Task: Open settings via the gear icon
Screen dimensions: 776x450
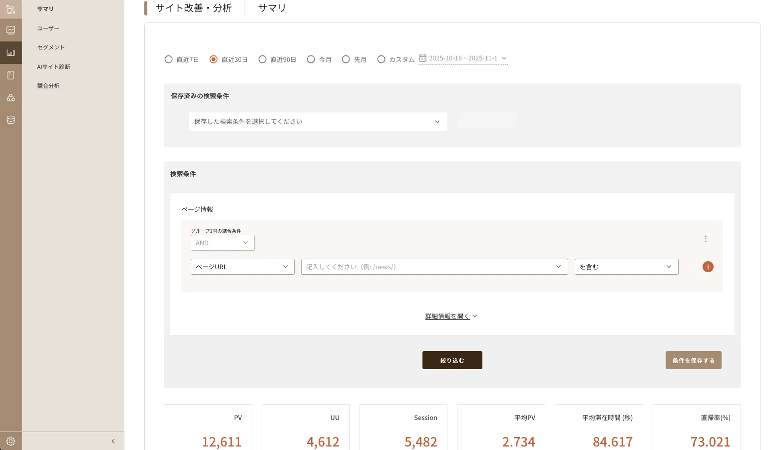Action: (10, 441)
